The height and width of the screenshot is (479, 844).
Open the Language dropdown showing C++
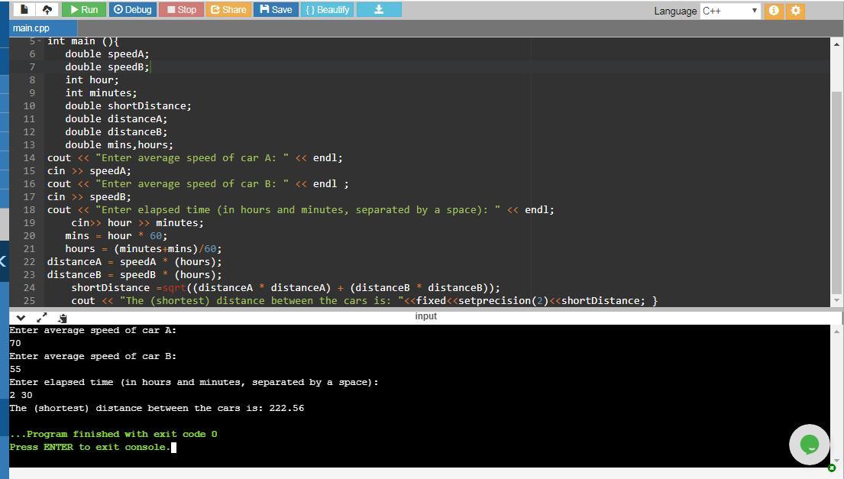coord(729,11)
